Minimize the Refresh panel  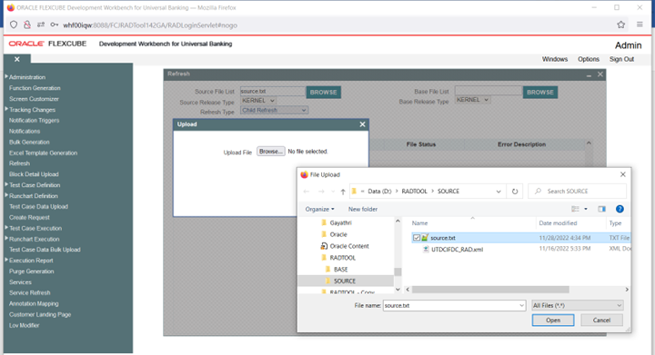(589, 75)
